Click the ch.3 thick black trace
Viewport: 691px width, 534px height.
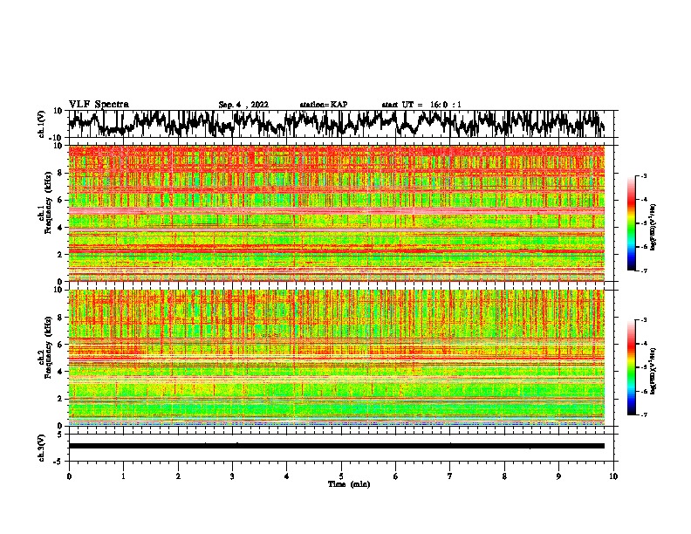tap(337, 446)
